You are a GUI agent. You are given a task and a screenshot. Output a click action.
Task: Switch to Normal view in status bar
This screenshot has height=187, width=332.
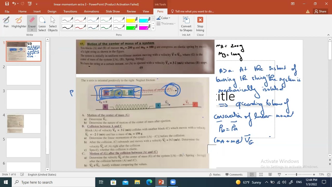[252, 175]
